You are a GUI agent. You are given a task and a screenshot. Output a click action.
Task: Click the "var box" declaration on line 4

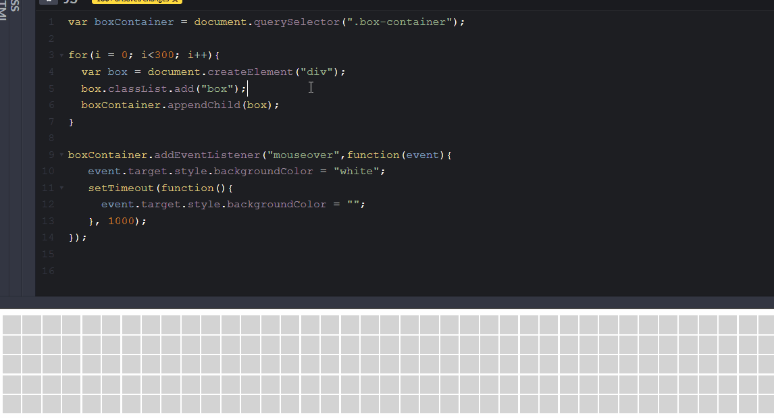pos(104,72)
